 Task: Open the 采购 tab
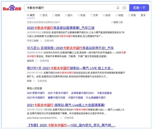(132, 15)
